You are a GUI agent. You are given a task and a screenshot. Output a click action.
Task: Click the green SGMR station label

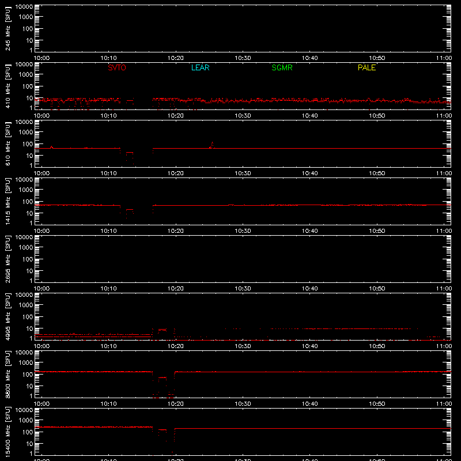pos(282,67)
